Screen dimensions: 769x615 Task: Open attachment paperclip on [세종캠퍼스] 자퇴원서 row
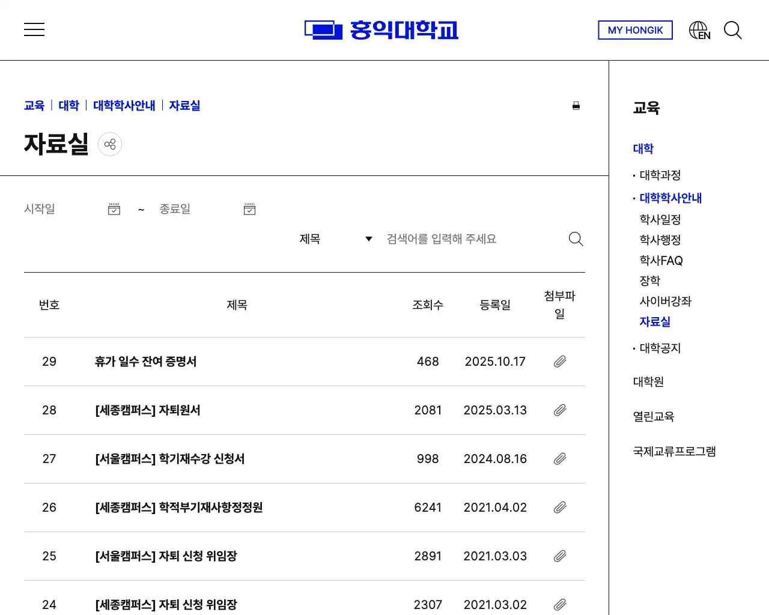coord(560,410)
